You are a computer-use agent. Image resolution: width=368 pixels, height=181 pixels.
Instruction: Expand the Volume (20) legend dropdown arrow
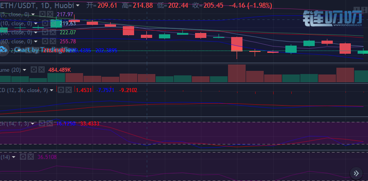pyautogui.click(x=25, y=70)
